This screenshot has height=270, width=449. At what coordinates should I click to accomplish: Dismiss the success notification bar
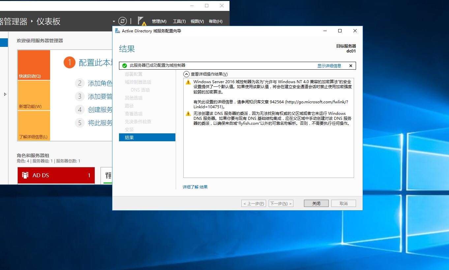click(x=351, y=66)
